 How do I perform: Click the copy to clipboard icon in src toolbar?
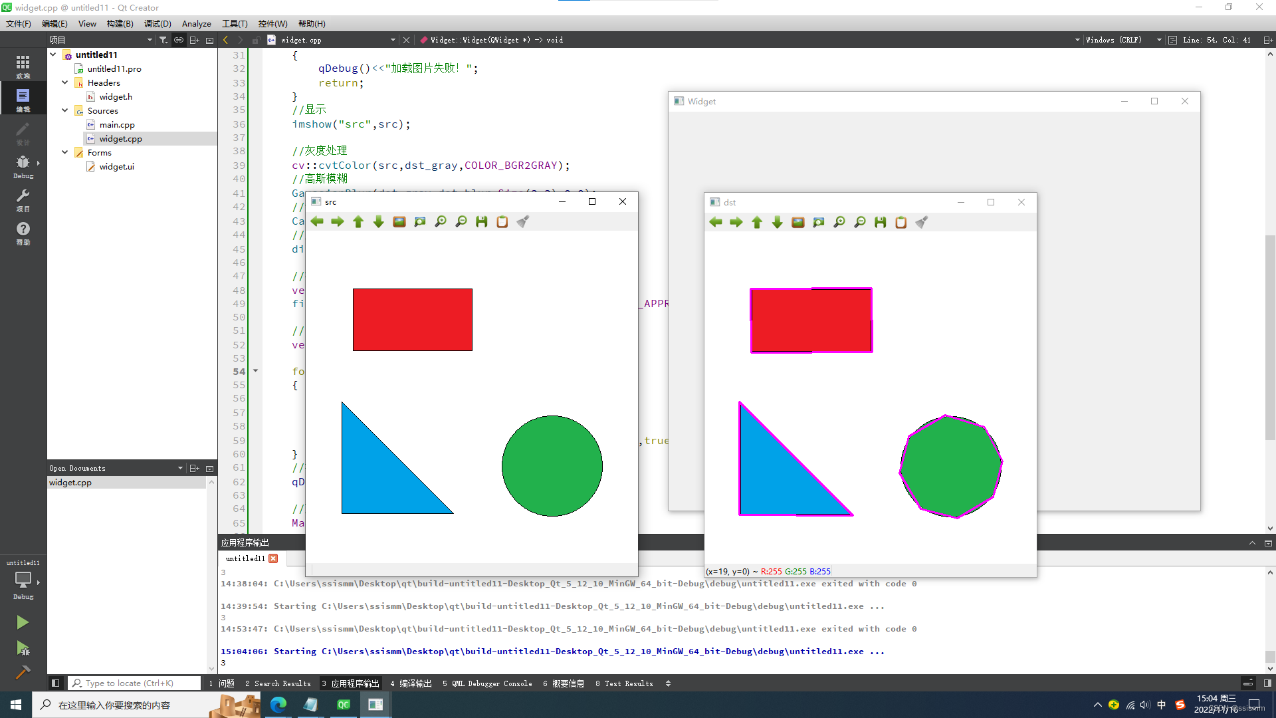click(502, 222)
